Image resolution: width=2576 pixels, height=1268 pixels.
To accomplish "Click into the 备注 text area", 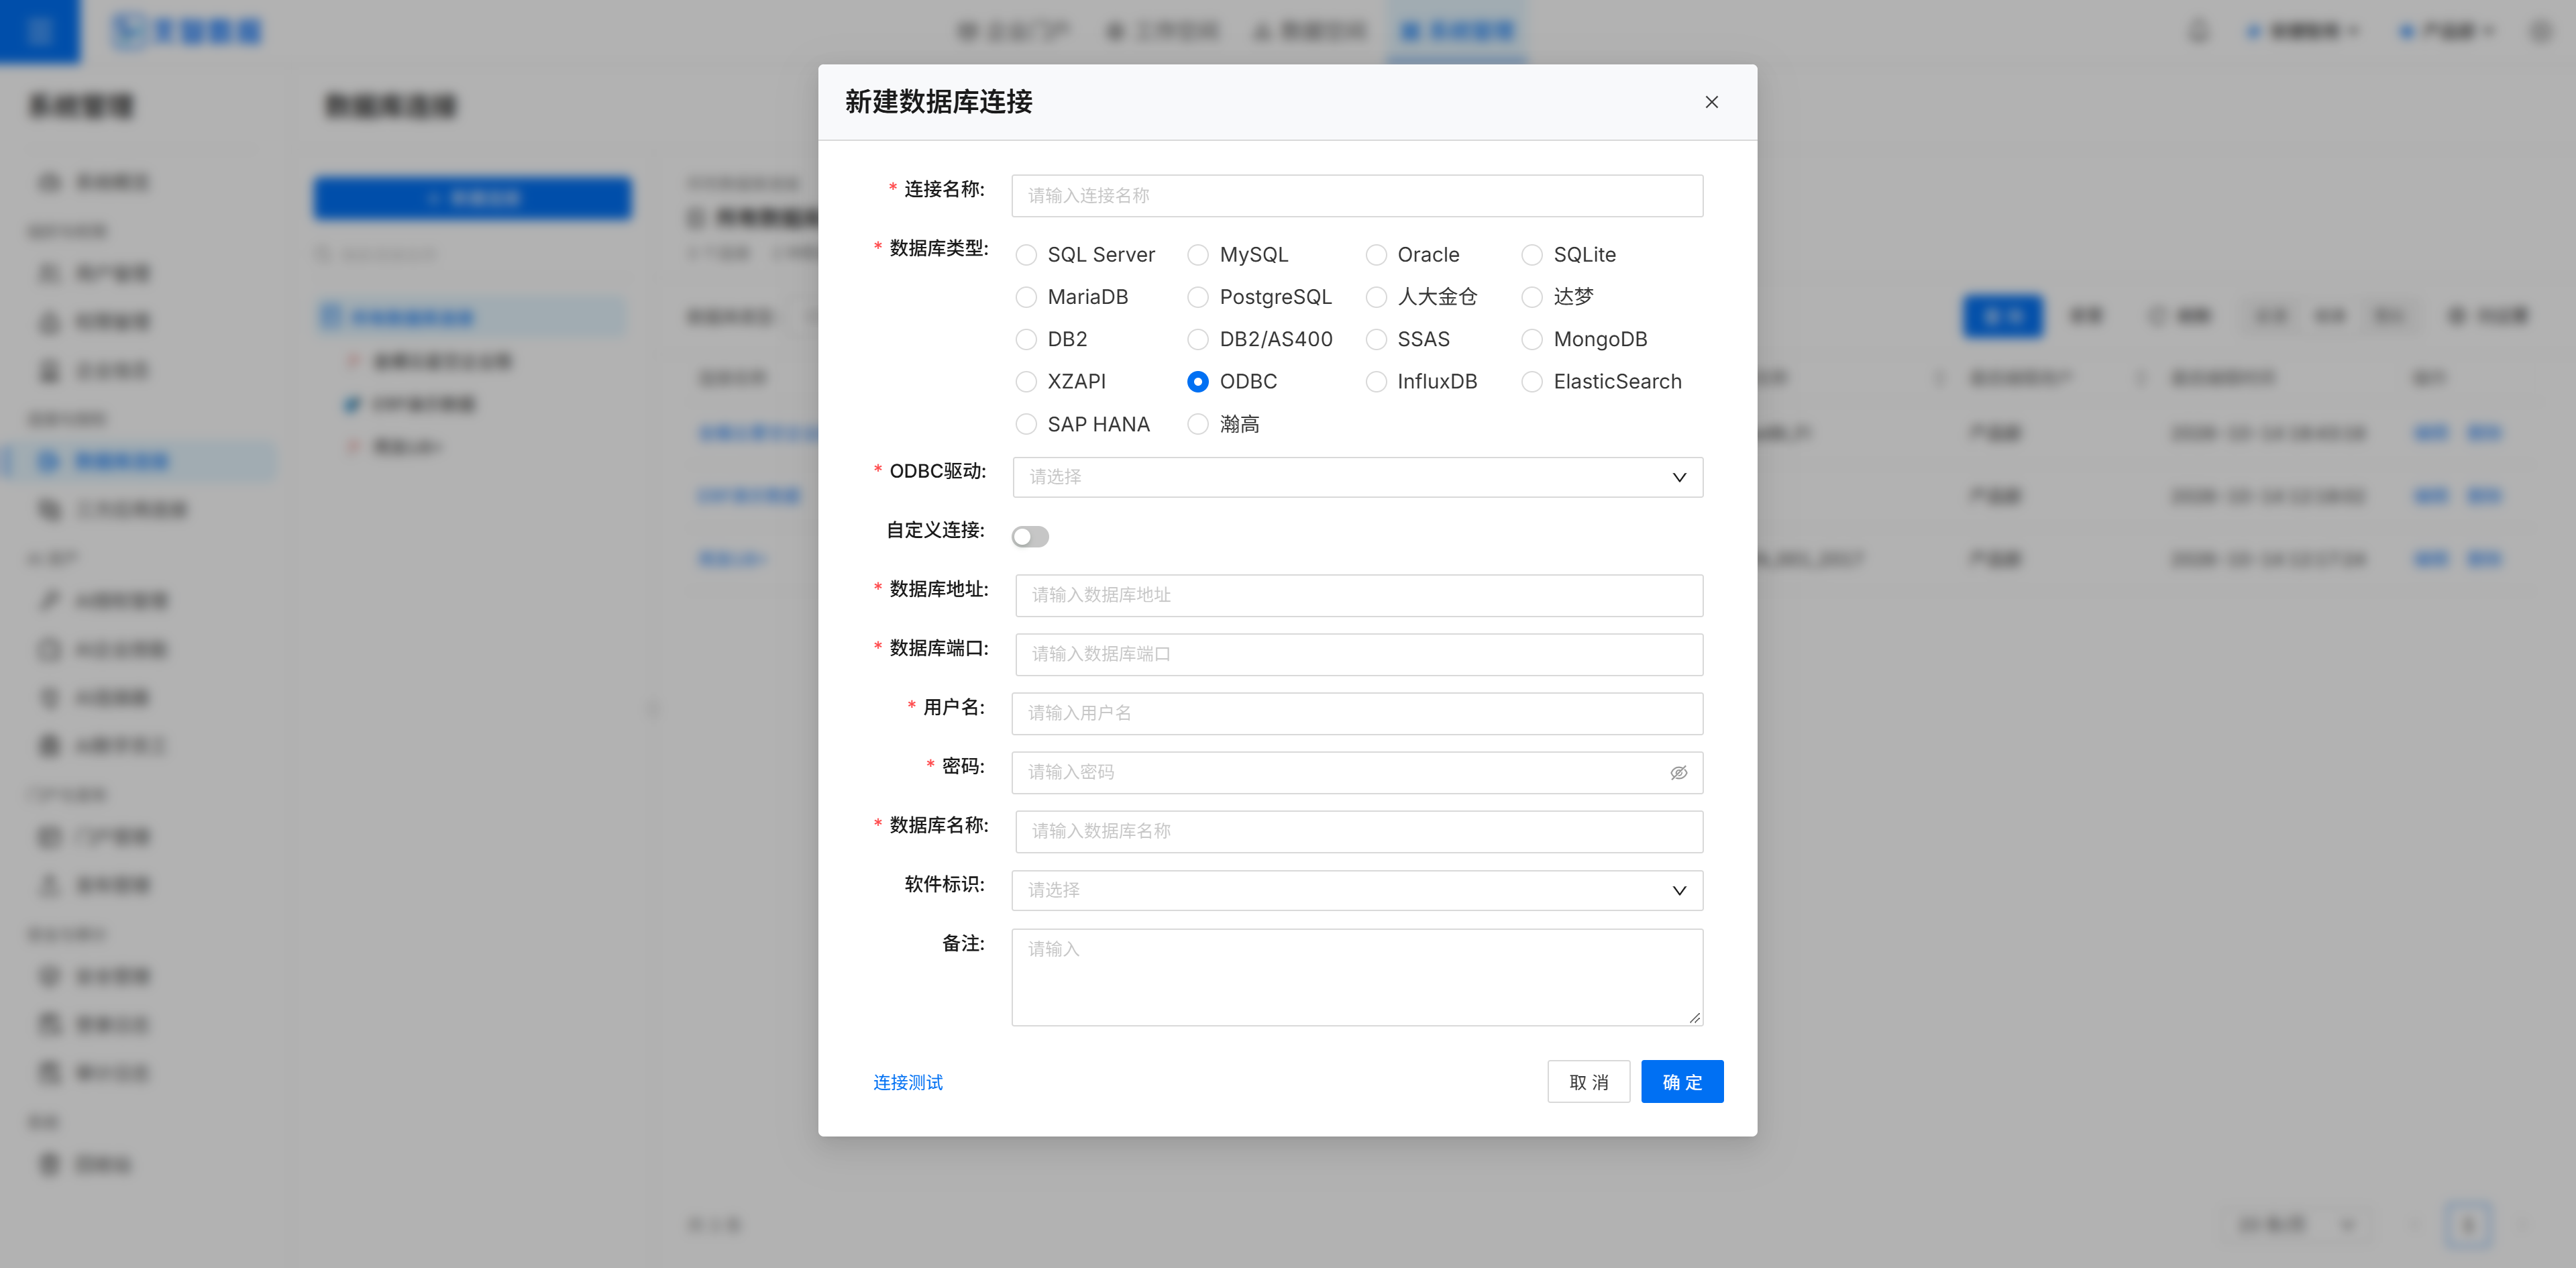I will click(x=1357, y=977).
